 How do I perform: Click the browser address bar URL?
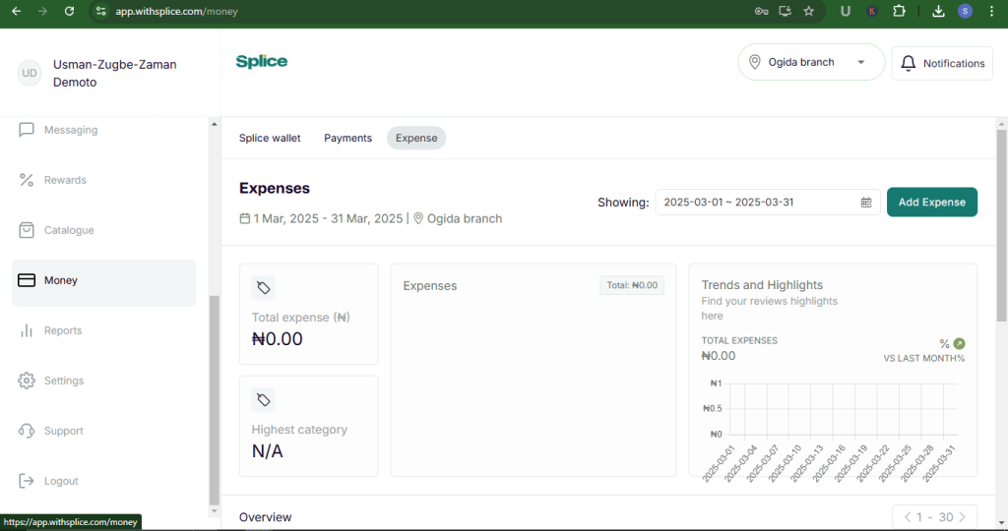[176, 11]
